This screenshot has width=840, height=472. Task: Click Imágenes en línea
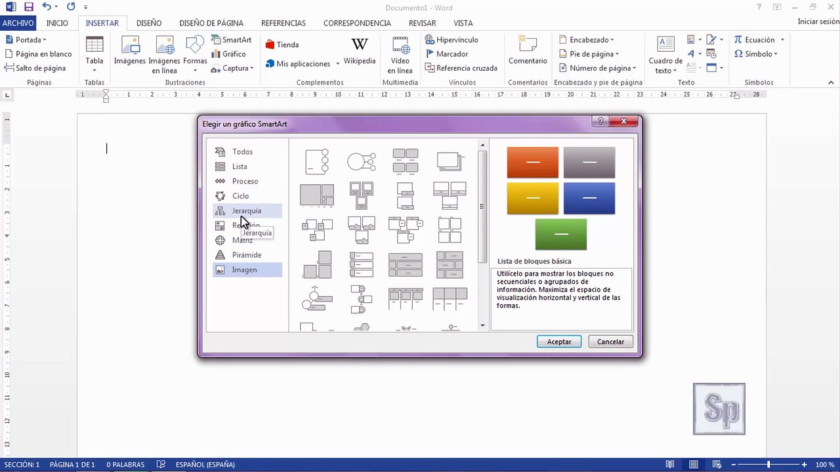(164, 55)
